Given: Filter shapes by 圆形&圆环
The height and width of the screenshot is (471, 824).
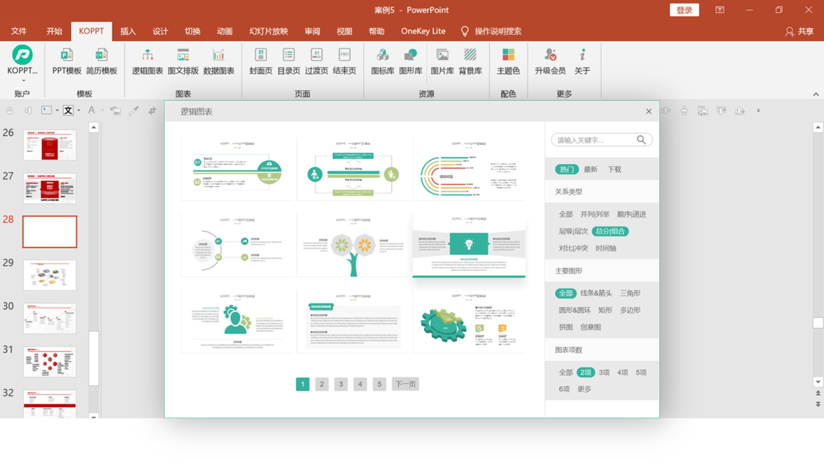Looking at the screenshot, I should pyautogui.click(x=575, y=310).
